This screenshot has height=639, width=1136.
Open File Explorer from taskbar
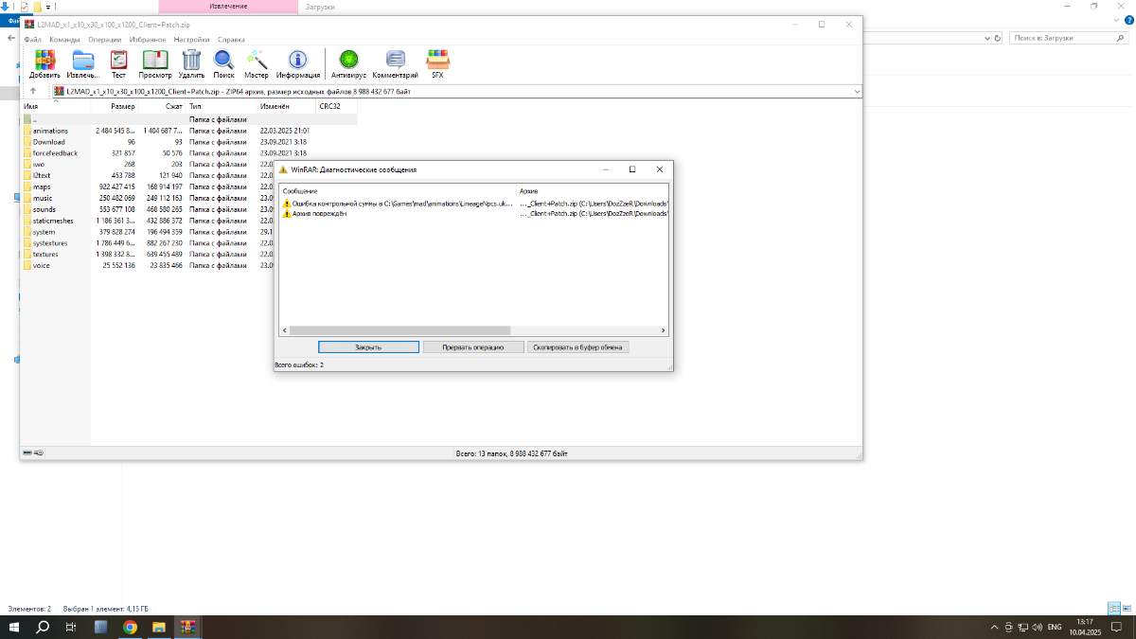(159, 627)
